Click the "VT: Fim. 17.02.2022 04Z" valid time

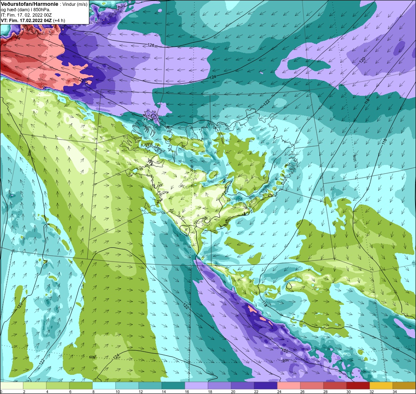26,20
